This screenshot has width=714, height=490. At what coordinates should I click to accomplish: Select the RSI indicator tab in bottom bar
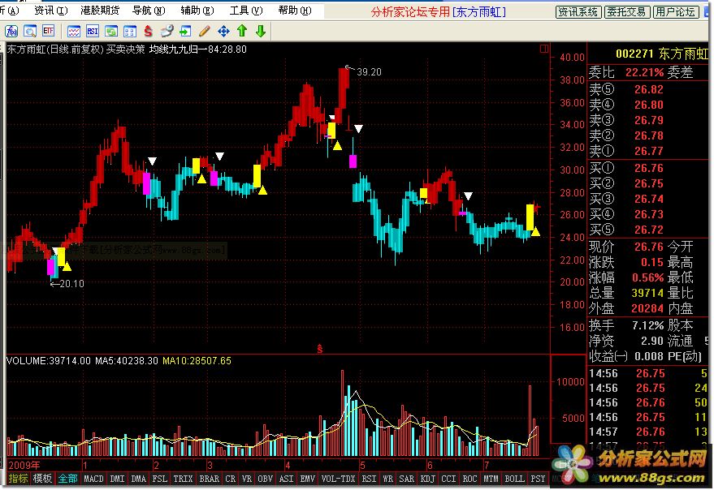tap(369, 479)
